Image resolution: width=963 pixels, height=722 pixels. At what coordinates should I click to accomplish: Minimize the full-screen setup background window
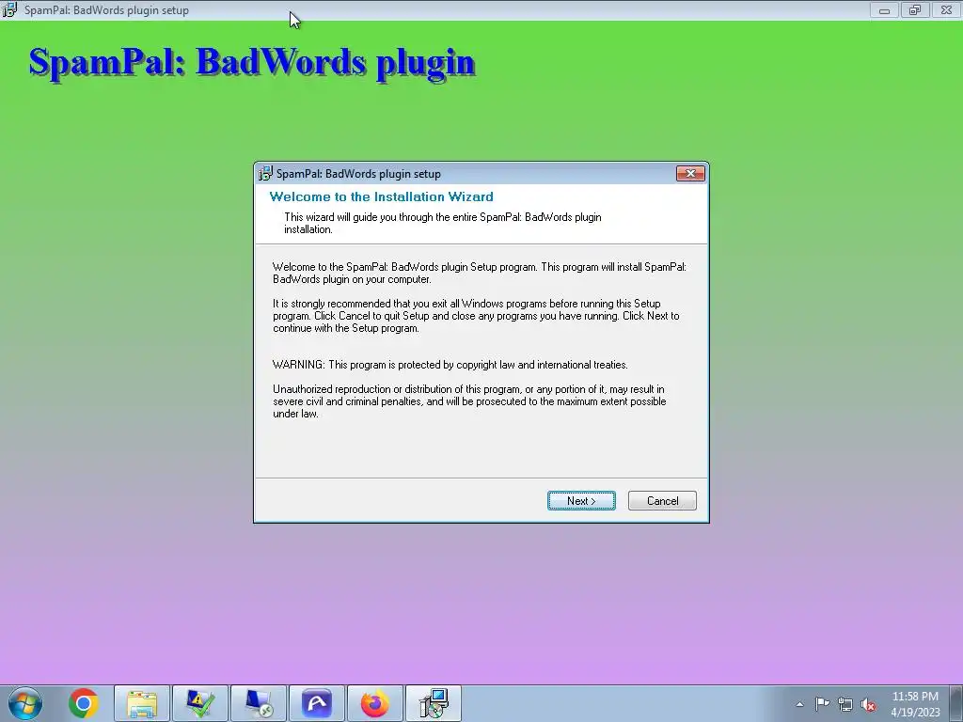884,9
